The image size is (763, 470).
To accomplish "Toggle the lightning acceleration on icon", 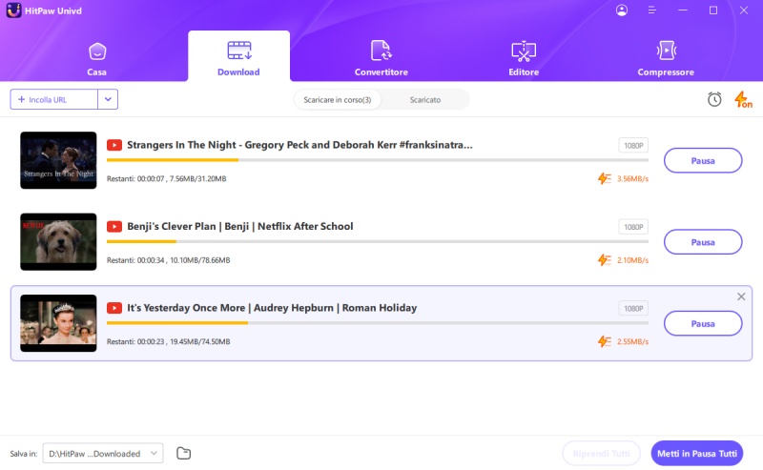I will (x=743, y=99).
